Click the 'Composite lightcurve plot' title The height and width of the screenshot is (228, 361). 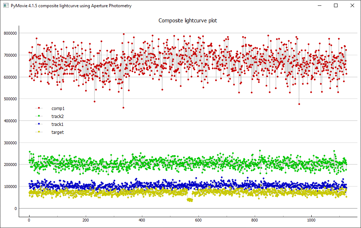click(x=188, y=21)
